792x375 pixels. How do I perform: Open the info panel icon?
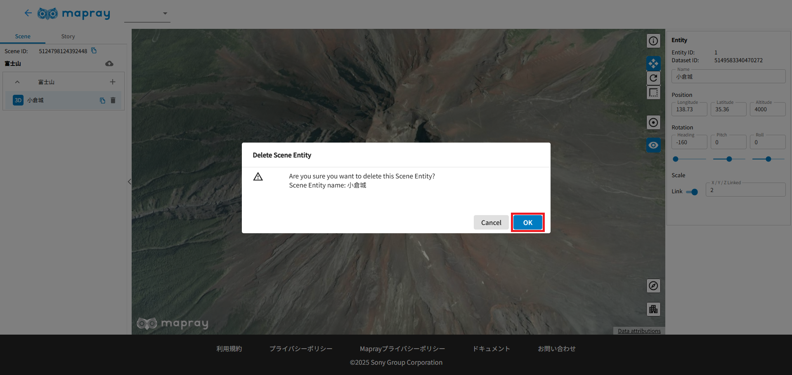pos(653,41)
